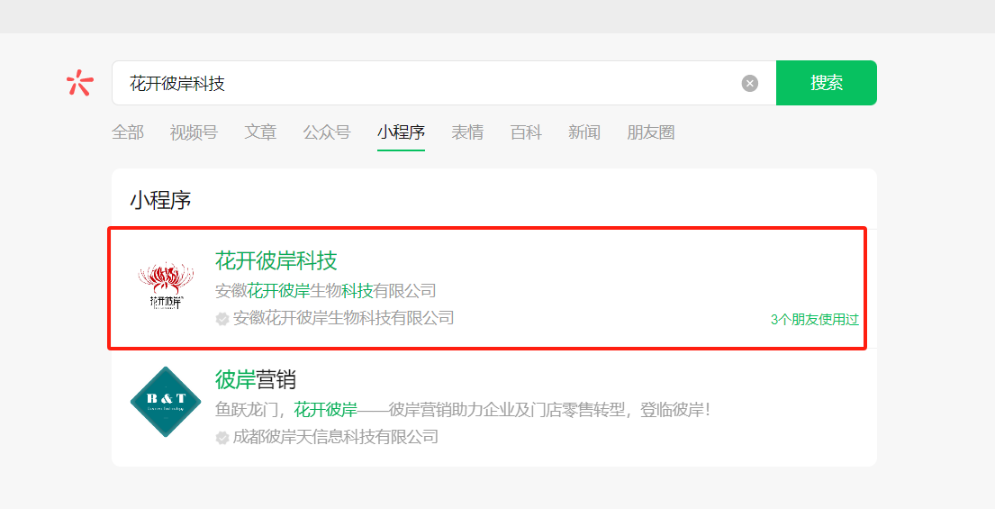Open the teal B&T diamond logo
The height and width of the screenshot is (509, 995).
pyautogui.click(x=166, y=402)
